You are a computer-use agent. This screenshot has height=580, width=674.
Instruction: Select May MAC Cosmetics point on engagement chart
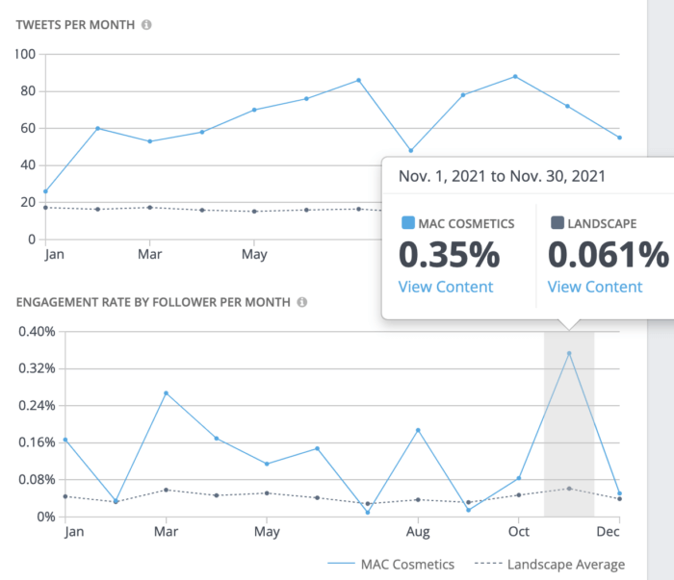tap(267, 464)
